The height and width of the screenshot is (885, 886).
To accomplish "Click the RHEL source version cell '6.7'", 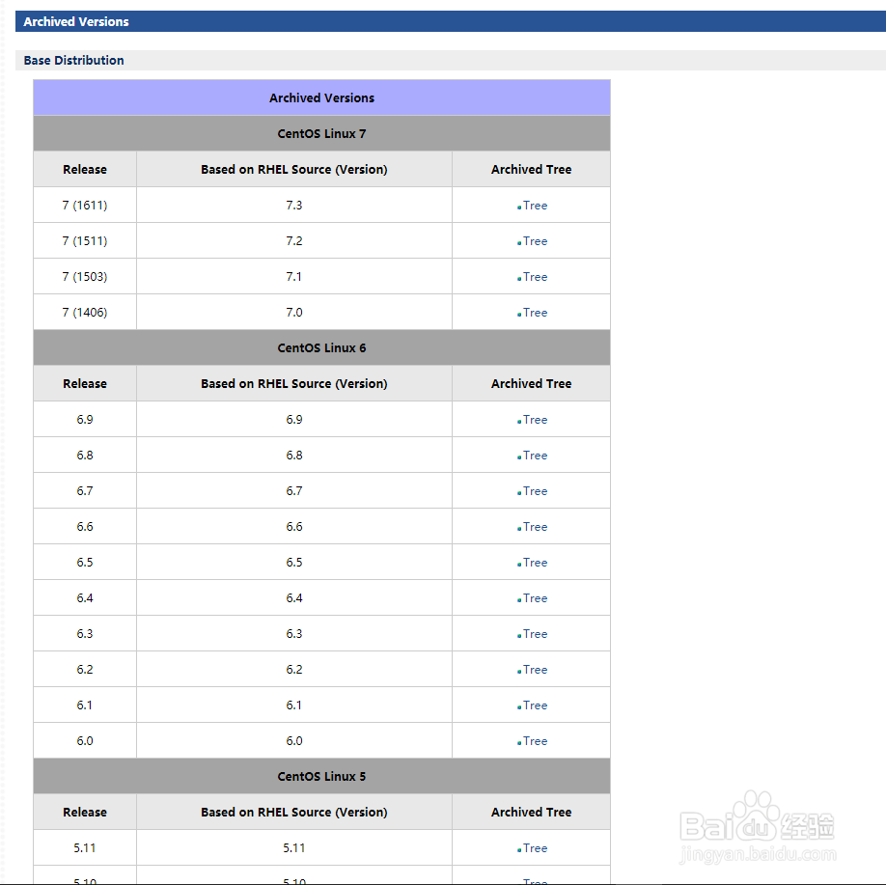I will click(x=293, y=490).
